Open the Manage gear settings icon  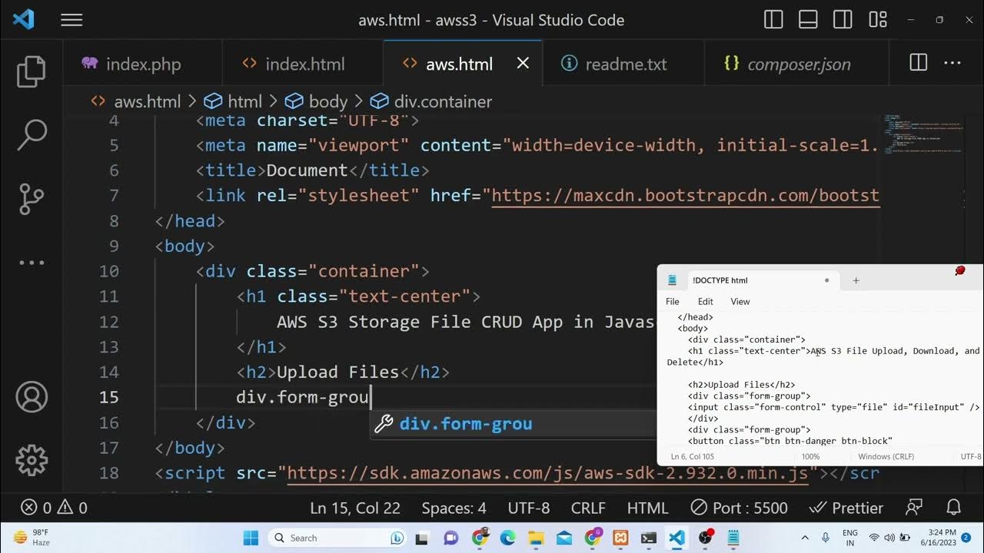pos(32,460)
